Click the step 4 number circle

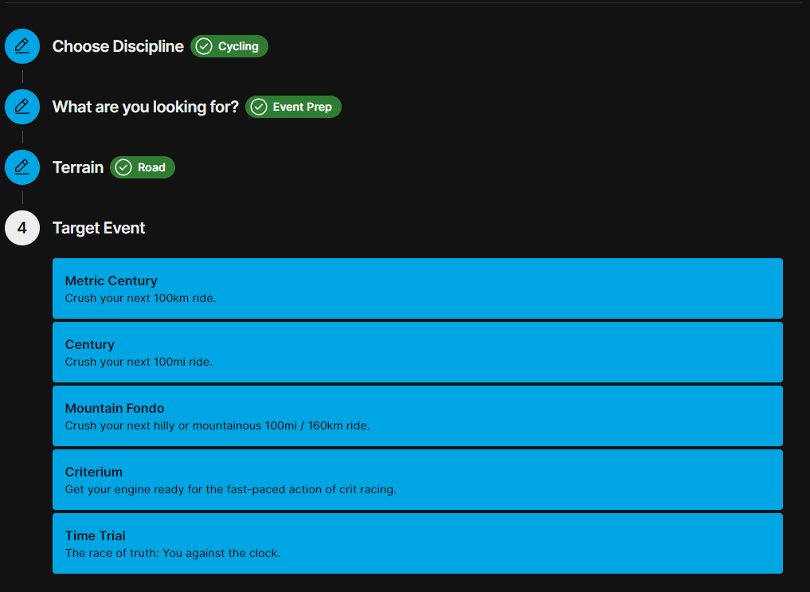pyautogui.click(x=22, y=228)
